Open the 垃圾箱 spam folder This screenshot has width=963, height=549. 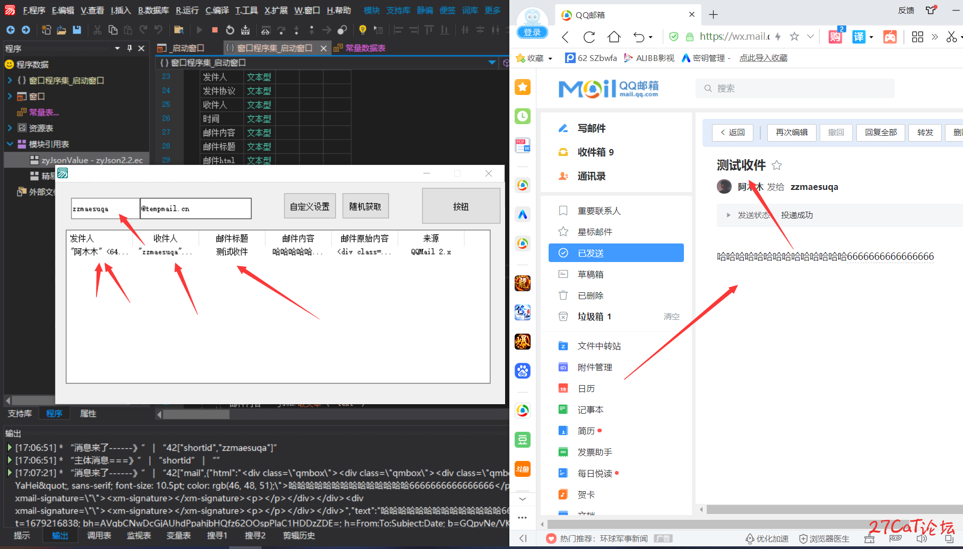(x=594, y=317)
